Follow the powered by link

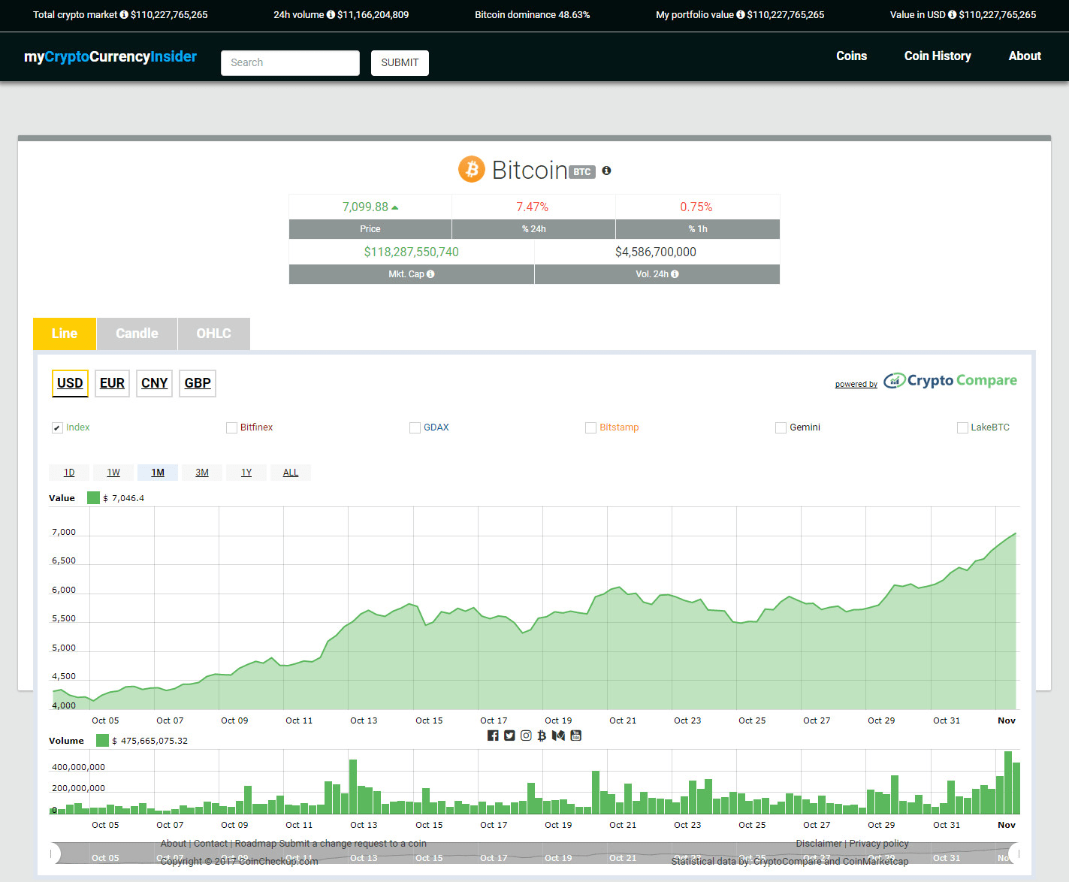856,384
